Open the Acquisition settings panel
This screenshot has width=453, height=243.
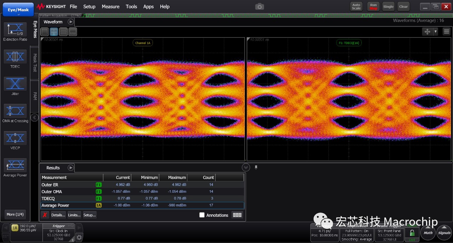click(x=356, y=232)
